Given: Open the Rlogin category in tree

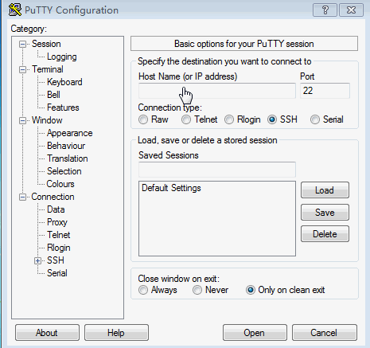Looking at the screenshot, I should [x=59, y=248].
